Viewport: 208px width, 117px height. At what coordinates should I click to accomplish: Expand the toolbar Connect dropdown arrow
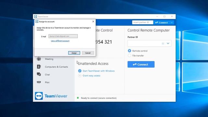click(x=172, y=22)
